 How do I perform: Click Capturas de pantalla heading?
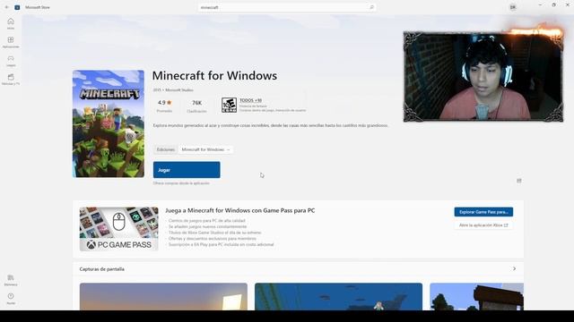pyautogui.click(x=101, y=269)
